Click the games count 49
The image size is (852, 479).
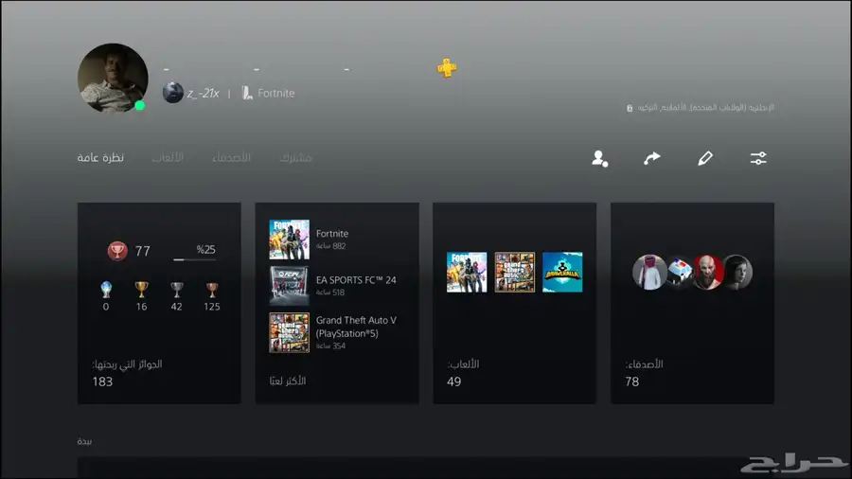(x=454, y=381)
